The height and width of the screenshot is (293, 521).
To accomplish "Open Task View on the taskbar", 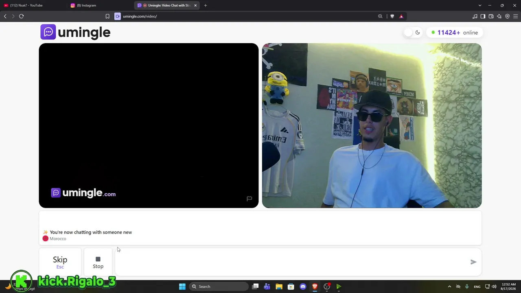I will click(255, 286).
